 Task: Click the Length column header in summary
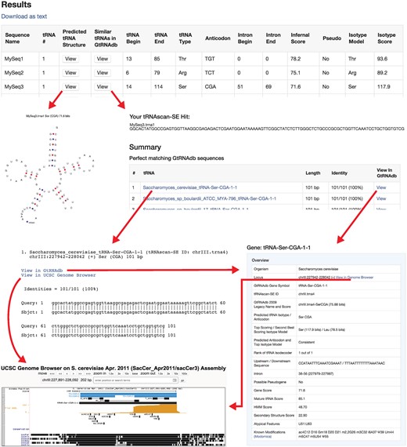click(313, 173)
